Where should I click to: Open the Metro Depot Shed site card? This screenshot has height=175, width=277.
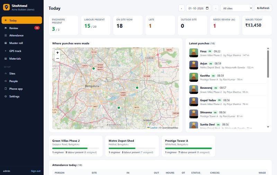132,146
